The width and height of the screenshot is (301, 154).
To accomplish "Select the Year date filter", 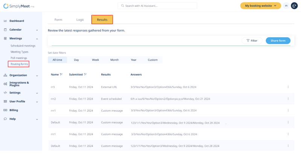I will click(134, 60).
